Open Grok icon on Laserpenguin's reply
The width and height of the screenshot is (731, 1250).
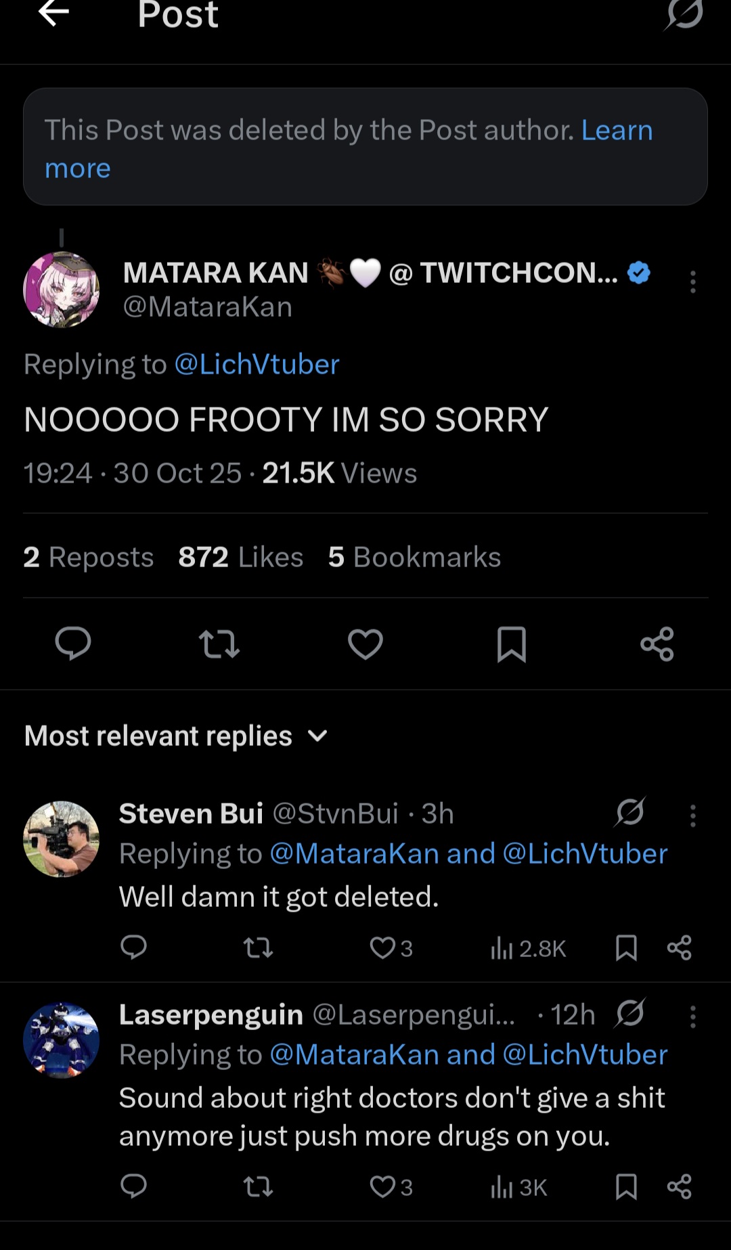pyautogui.click(x=630, y=1013)
